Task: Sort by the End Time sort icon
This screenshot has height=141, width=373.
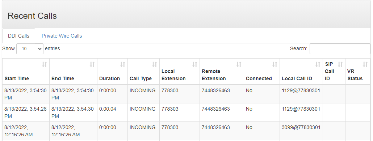Action: [x=92, y=64]
